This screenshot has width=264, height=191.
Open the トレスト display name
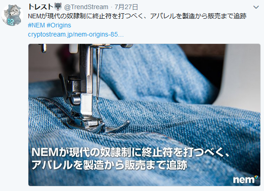click(x=41, y=7)
